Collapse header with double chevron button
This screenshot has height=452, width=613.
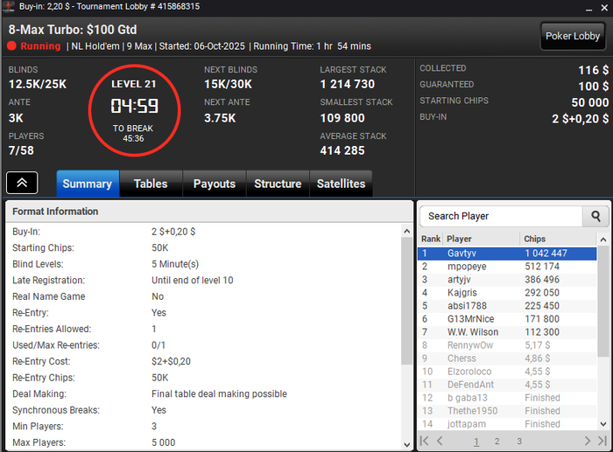coord(22,183)
